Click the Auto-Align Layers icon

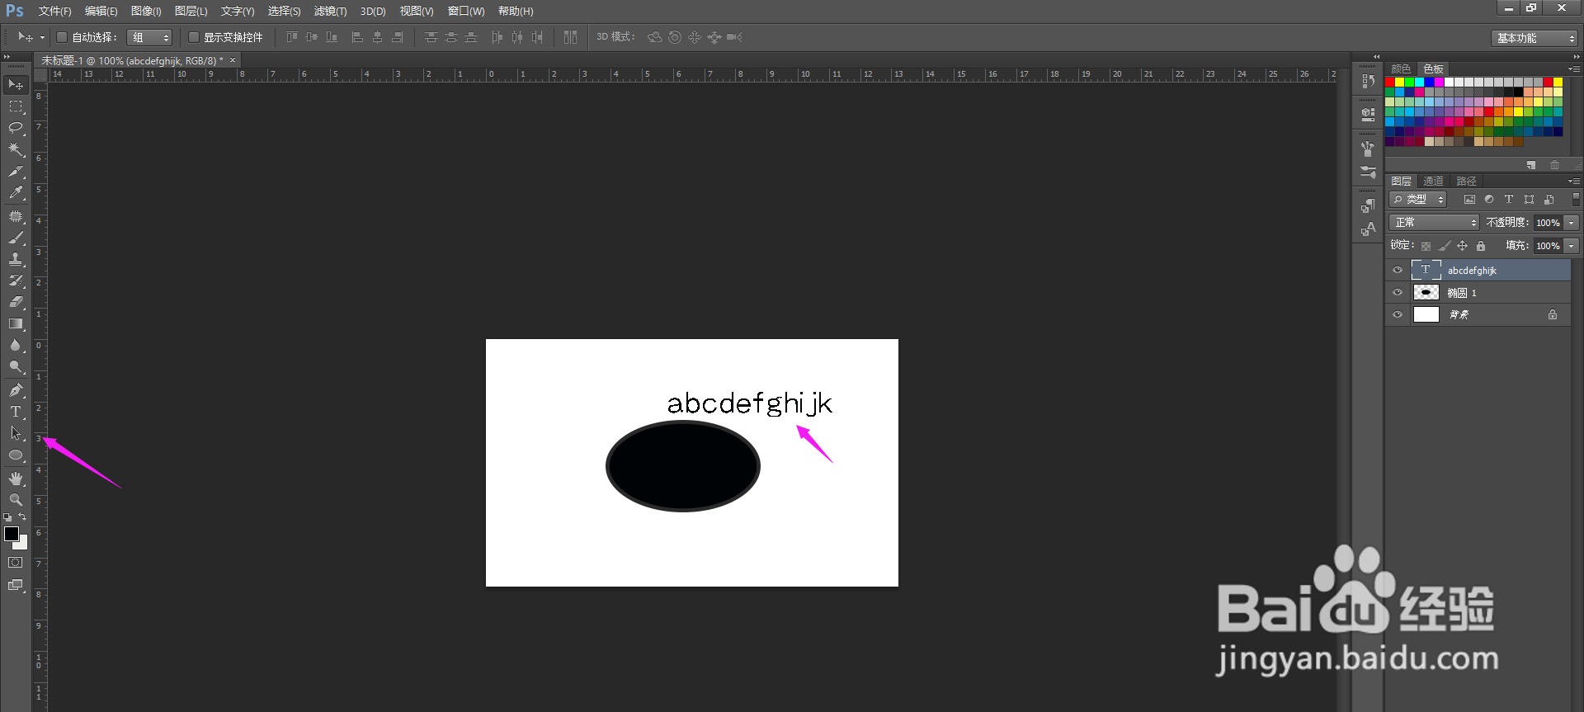[570, 37]
